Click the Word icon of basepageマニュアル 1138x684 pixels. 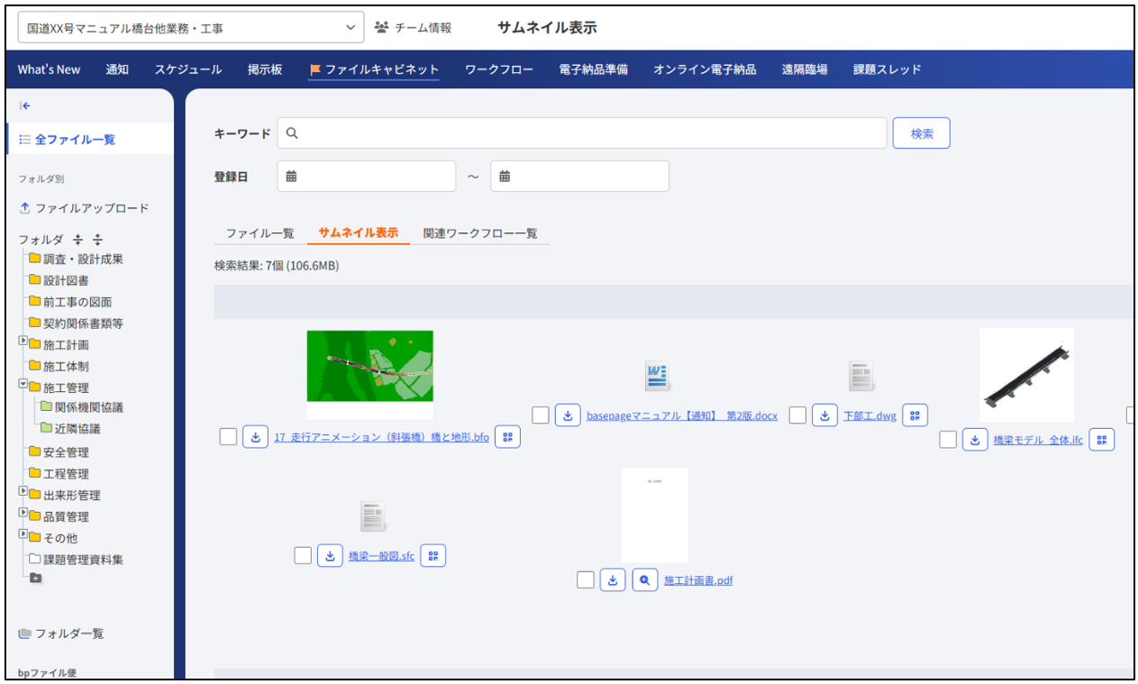[x=656, y=376]
